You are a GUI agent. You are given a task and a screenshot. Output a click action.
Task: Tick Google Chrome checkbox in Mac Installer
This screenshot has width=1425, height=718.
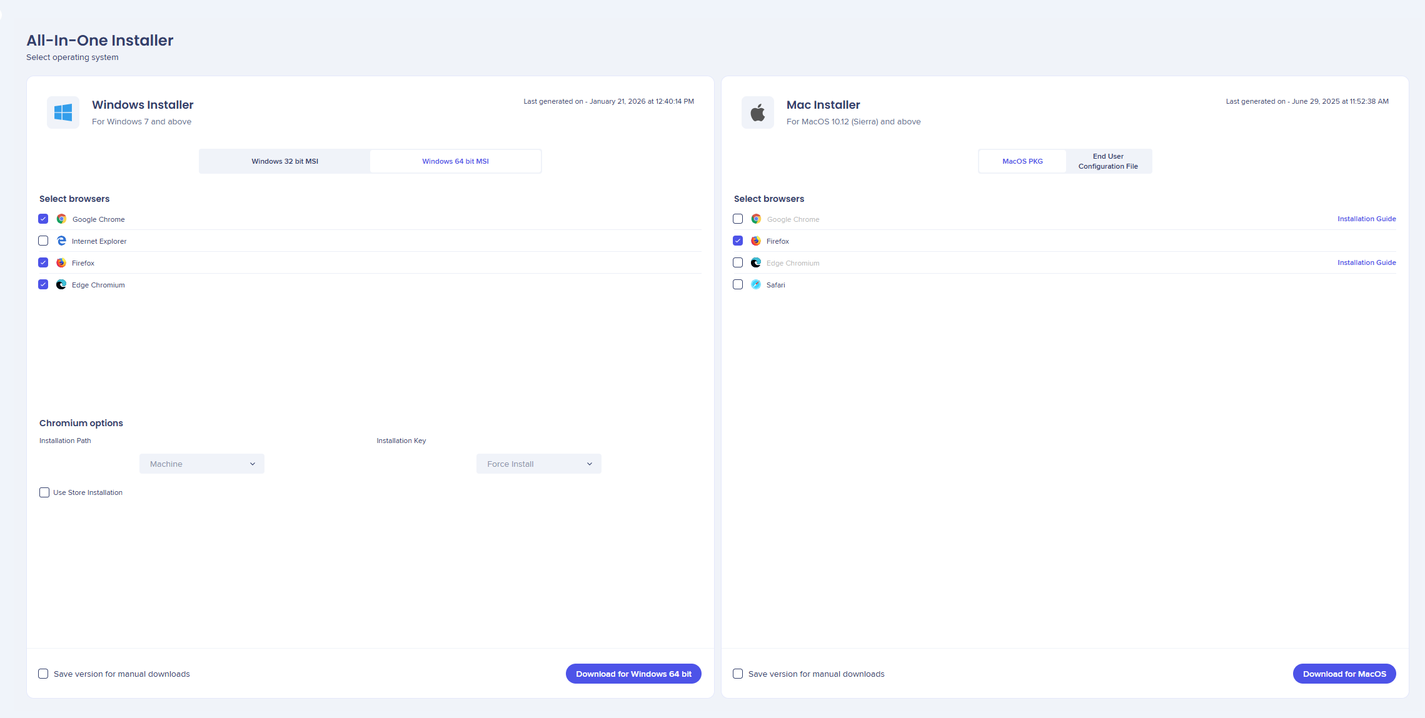(x=738, y=219)
